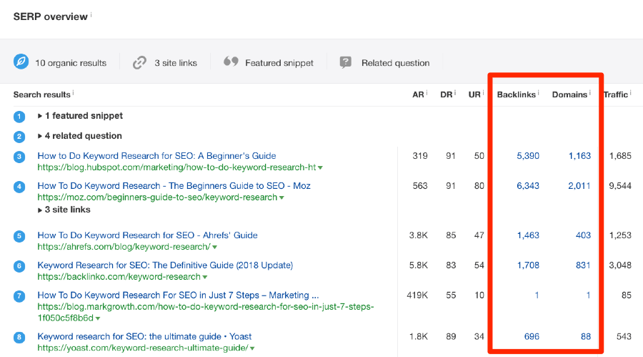Click referring domains count 831
This screenshot has width=643, height=357.
click(583, 265)
